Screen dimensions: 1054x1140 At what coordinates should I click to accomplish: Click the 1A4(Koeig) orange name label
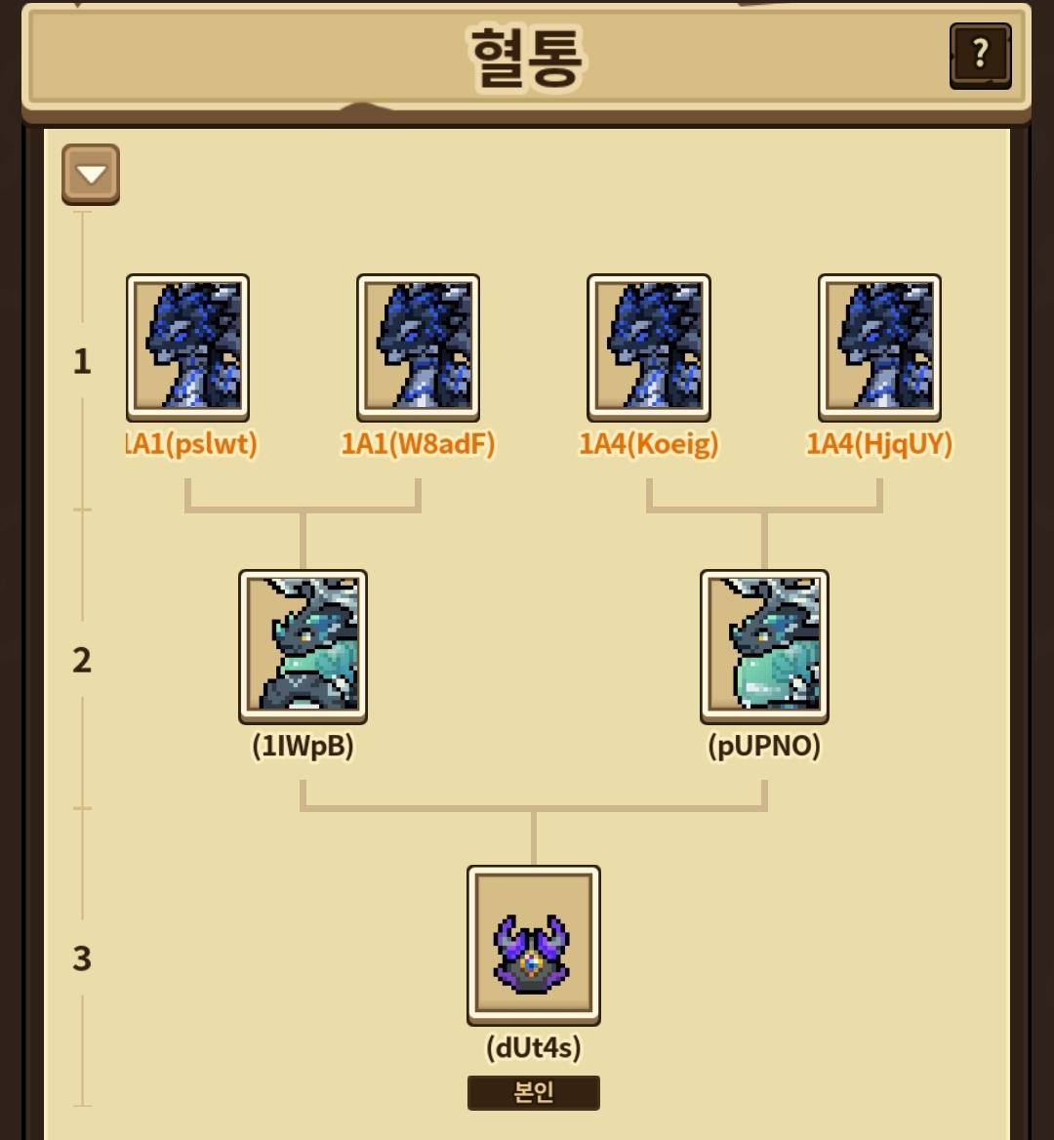pyautogui.click(x=648, y=443)
